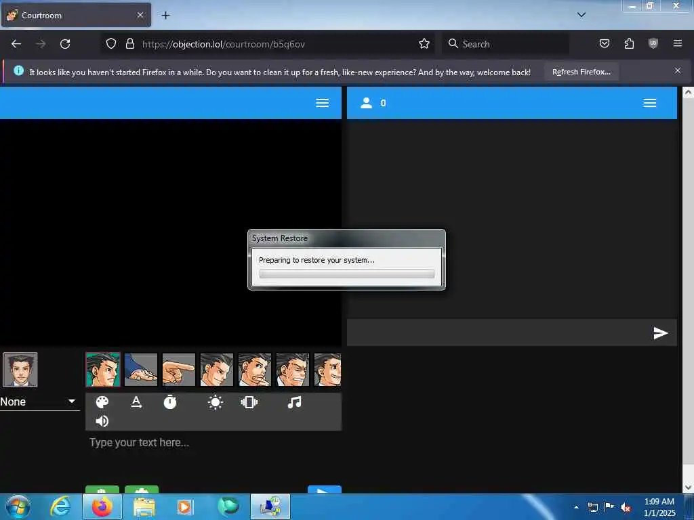Open the text speed tool
694x520 pixels.
(x=136, y=402)
